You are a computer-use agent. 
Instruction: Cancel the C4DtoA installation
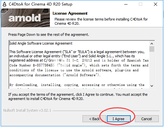[x=147, y=119]
